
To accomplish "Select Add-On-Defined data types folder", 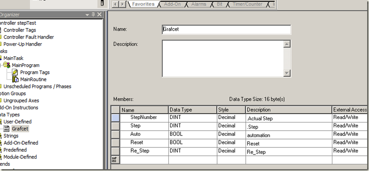I will pyautogui.click(x=20, y=143).
